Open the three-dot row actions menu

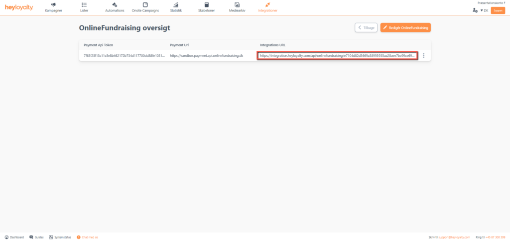pos(423,56)
